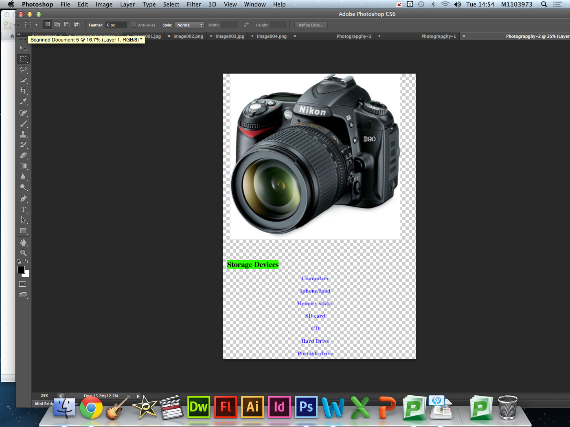Click the foreground color swatch
The height and width of the screenshot is (427, 570).
click(21, 270)
